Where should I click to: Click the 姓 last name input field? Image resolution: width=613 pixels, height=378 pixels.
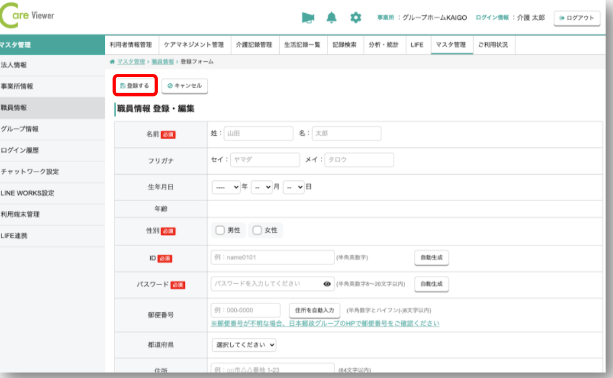pyautogui.click(x=258, y=134)
